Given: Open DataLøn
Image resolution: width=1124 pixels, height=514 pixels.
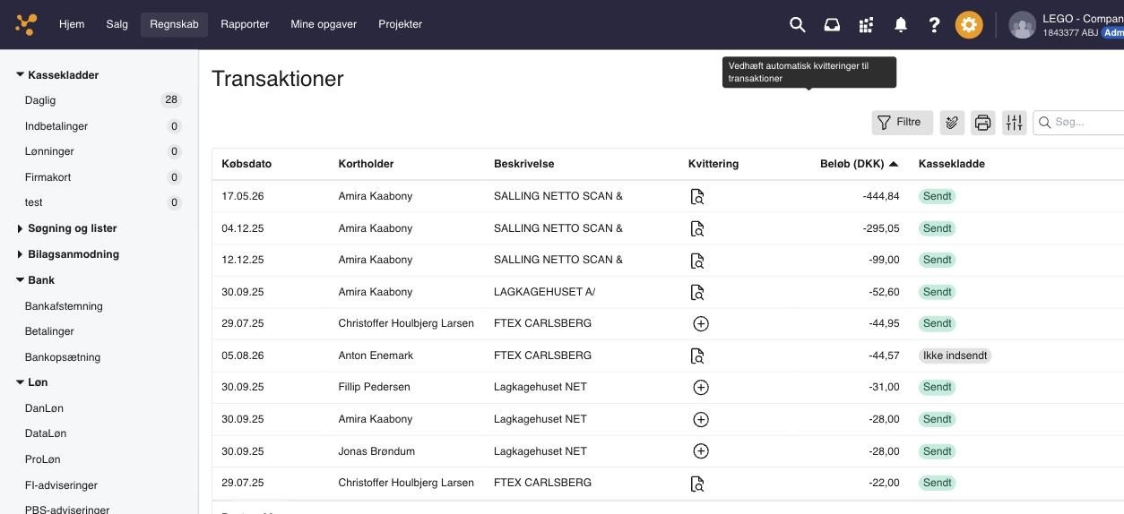Looking at the screenshot, I should tap(46, 433).
